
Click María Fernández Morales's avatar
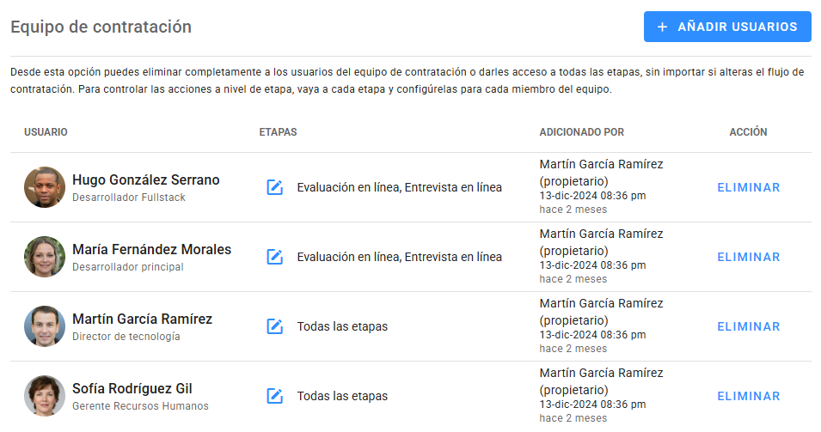click(45, 257)
